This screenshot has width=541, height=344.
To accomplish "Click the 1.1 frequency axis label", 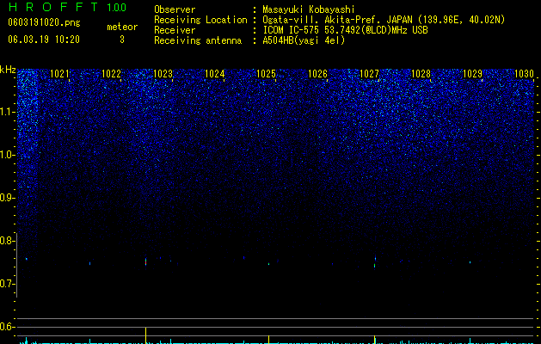I will coord(7,112).
